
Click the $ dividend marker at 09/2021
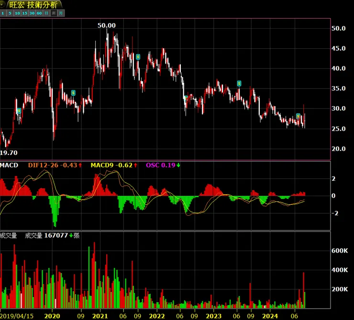(x=138, y=57)
